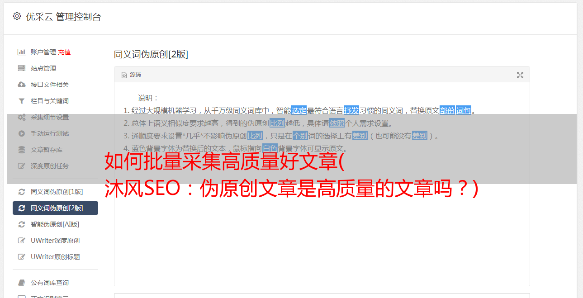
Task: Click the cloud upload icon for 接口文件相关
Action: coord(21,85)
